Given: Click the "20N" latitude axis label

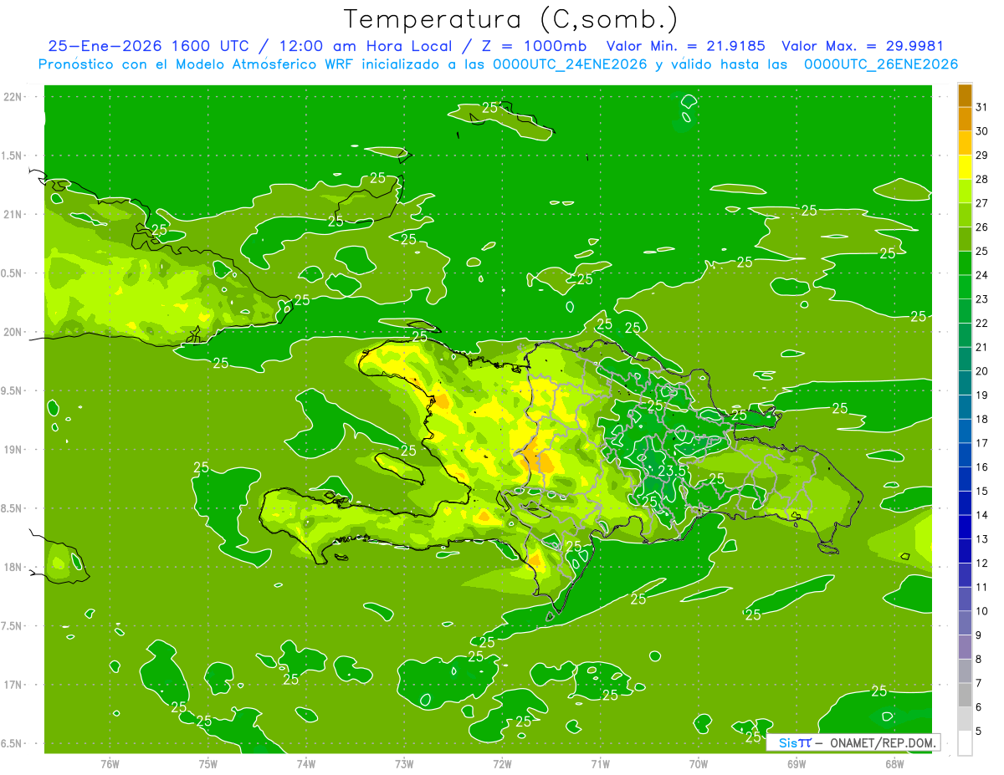Looking at the screenshot, I should [x=14, y=332].
